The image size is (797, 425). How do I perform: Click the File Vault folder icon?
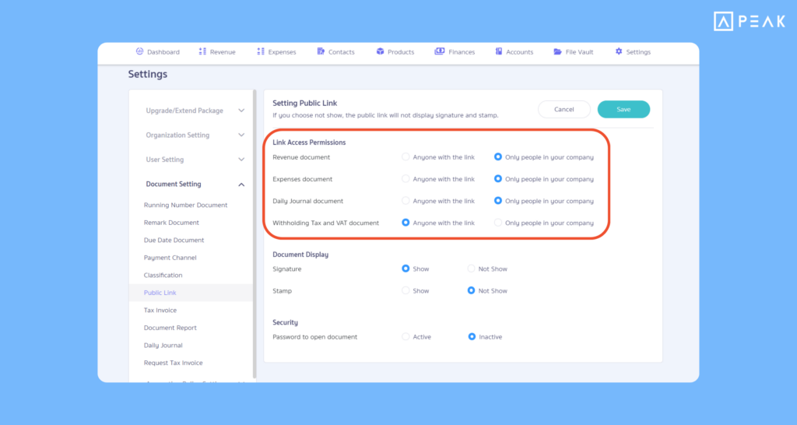pyautogui.click(x=557, y=51)
